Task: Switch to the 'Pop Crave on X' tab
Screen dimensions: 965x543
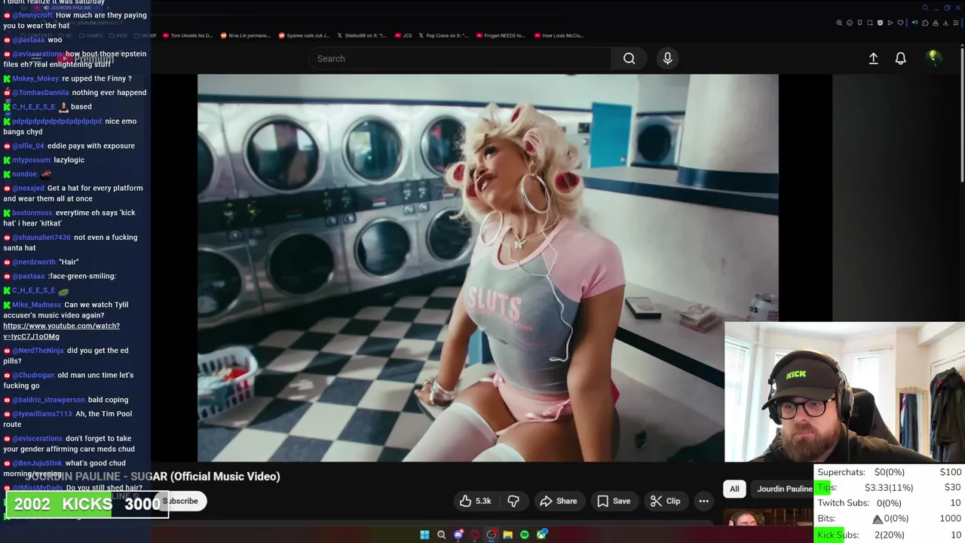Action: pyautogui.click(x=443, y=35)
